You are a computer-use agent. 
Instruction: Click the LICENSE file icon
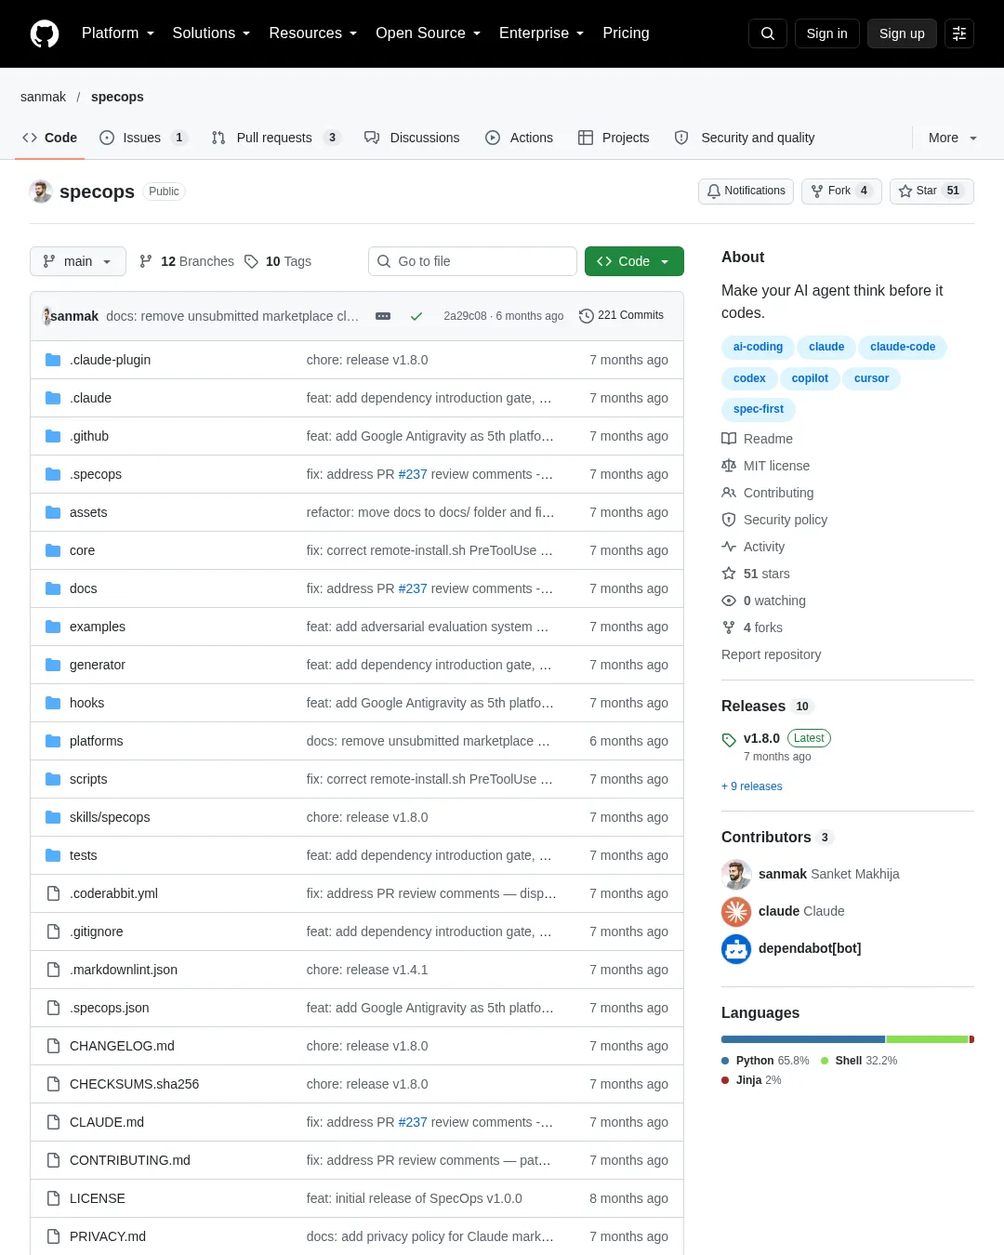pyautogui.click(x=53, y=1198)
